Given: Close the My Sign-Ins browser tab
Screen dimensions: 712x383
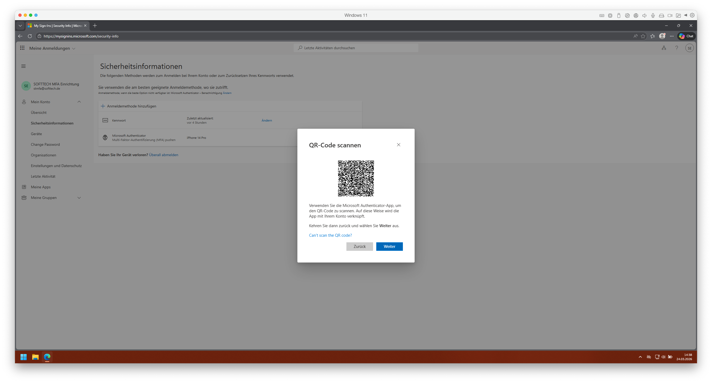Looking at the screenshot, I should (85, 26).
